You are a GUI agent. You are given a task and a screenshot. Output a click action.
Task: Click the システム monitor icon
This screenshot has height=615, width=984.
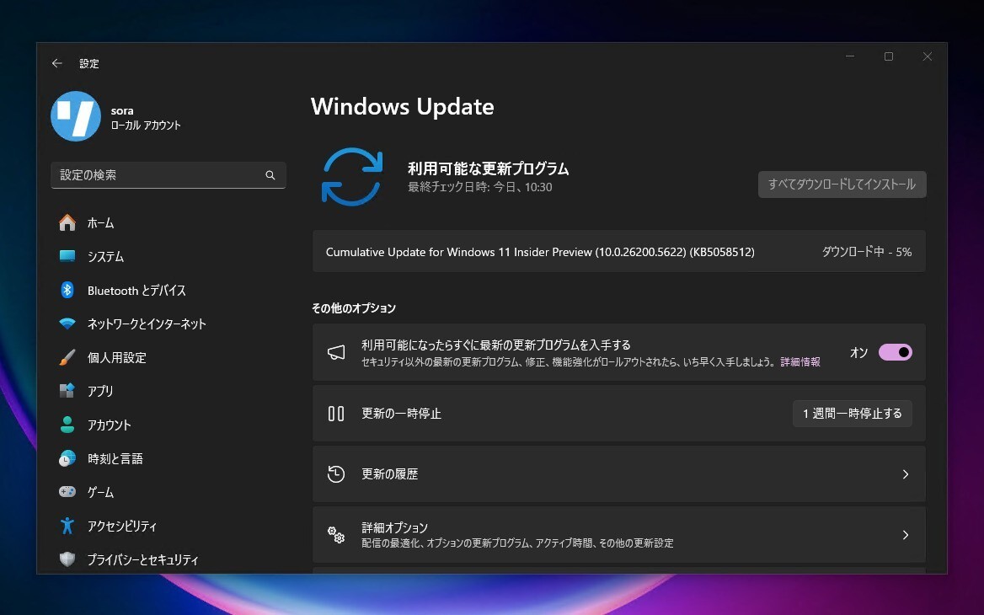[x=67, y=256]
